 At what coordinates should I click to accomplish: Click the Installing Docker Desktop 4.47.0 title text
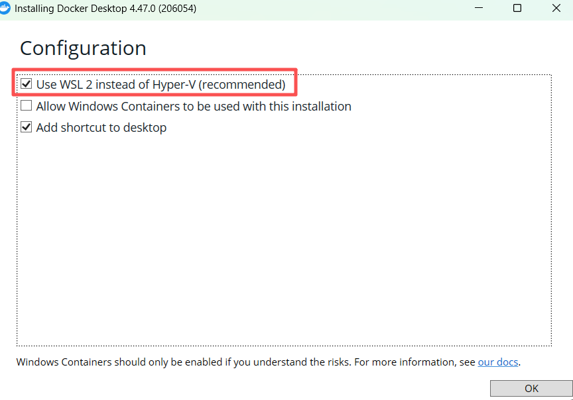105,9
